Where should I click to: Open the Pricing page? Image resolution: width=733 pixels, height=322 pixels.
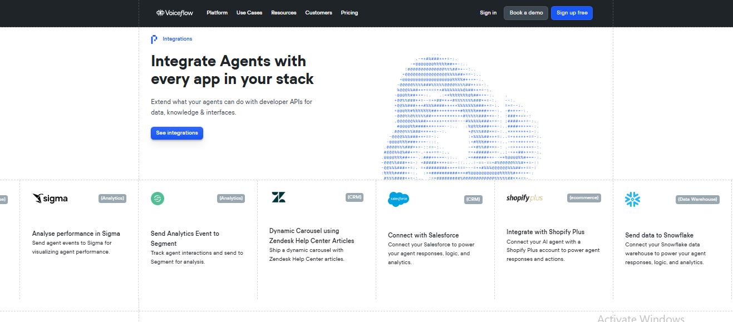[x=350, y=13]
